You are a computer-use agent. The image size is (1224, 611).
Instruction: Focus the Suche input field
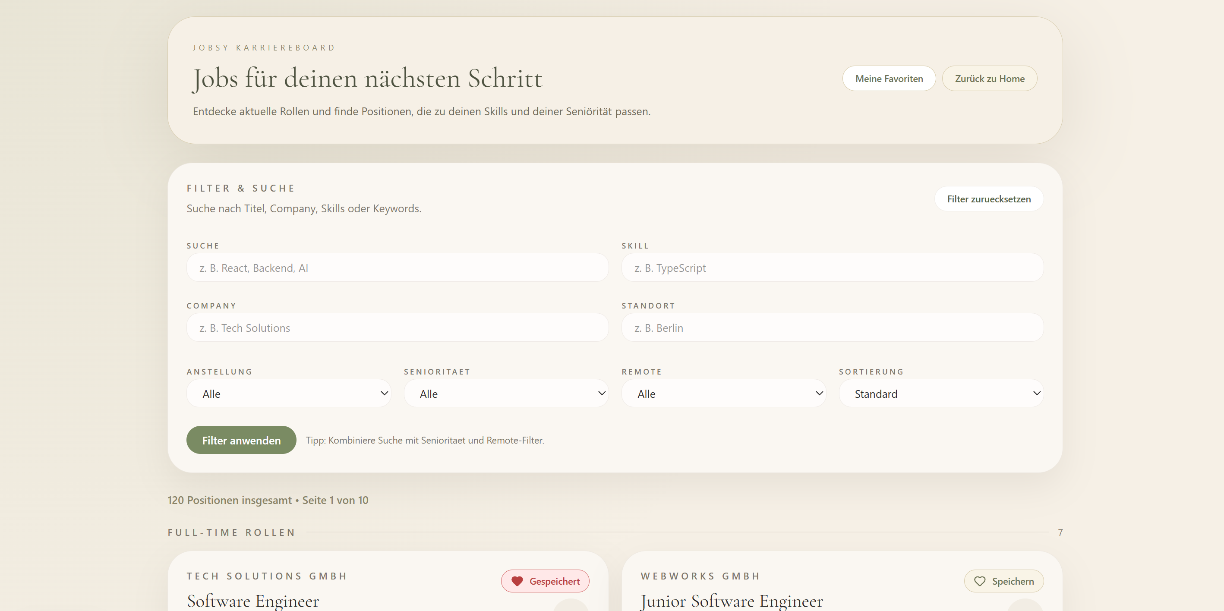pos(397,268)
